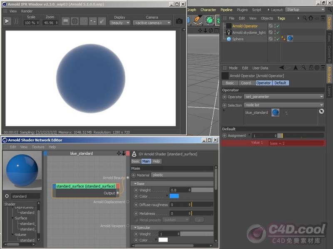Collapse the Surface group in the shader tree
Screen dimensions: 333x249
[13, 218]
